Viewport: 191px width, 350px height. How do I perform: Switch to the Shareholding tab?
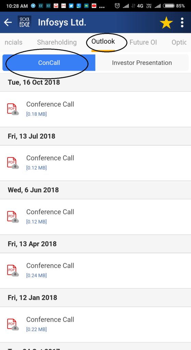click(x=57, y=42)
